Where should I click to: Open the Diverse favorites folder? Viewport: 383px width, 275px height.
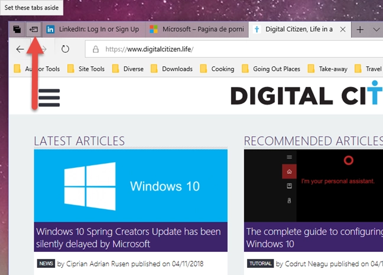tap(128, 69)
